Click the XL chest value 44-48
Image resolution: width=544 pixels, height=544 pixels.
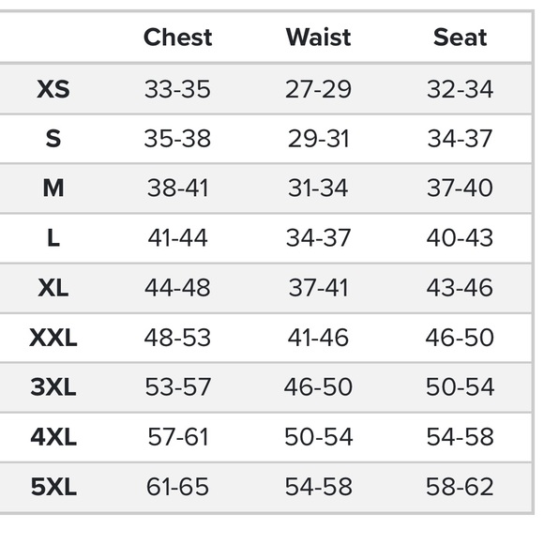pos(177,288)
